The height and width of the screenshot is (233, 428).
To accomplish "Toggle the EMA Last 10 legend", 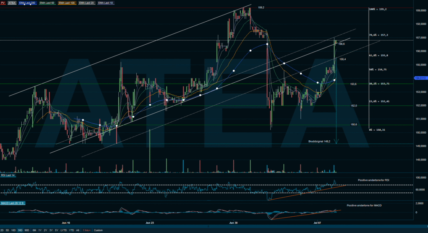I will (106, 3).
